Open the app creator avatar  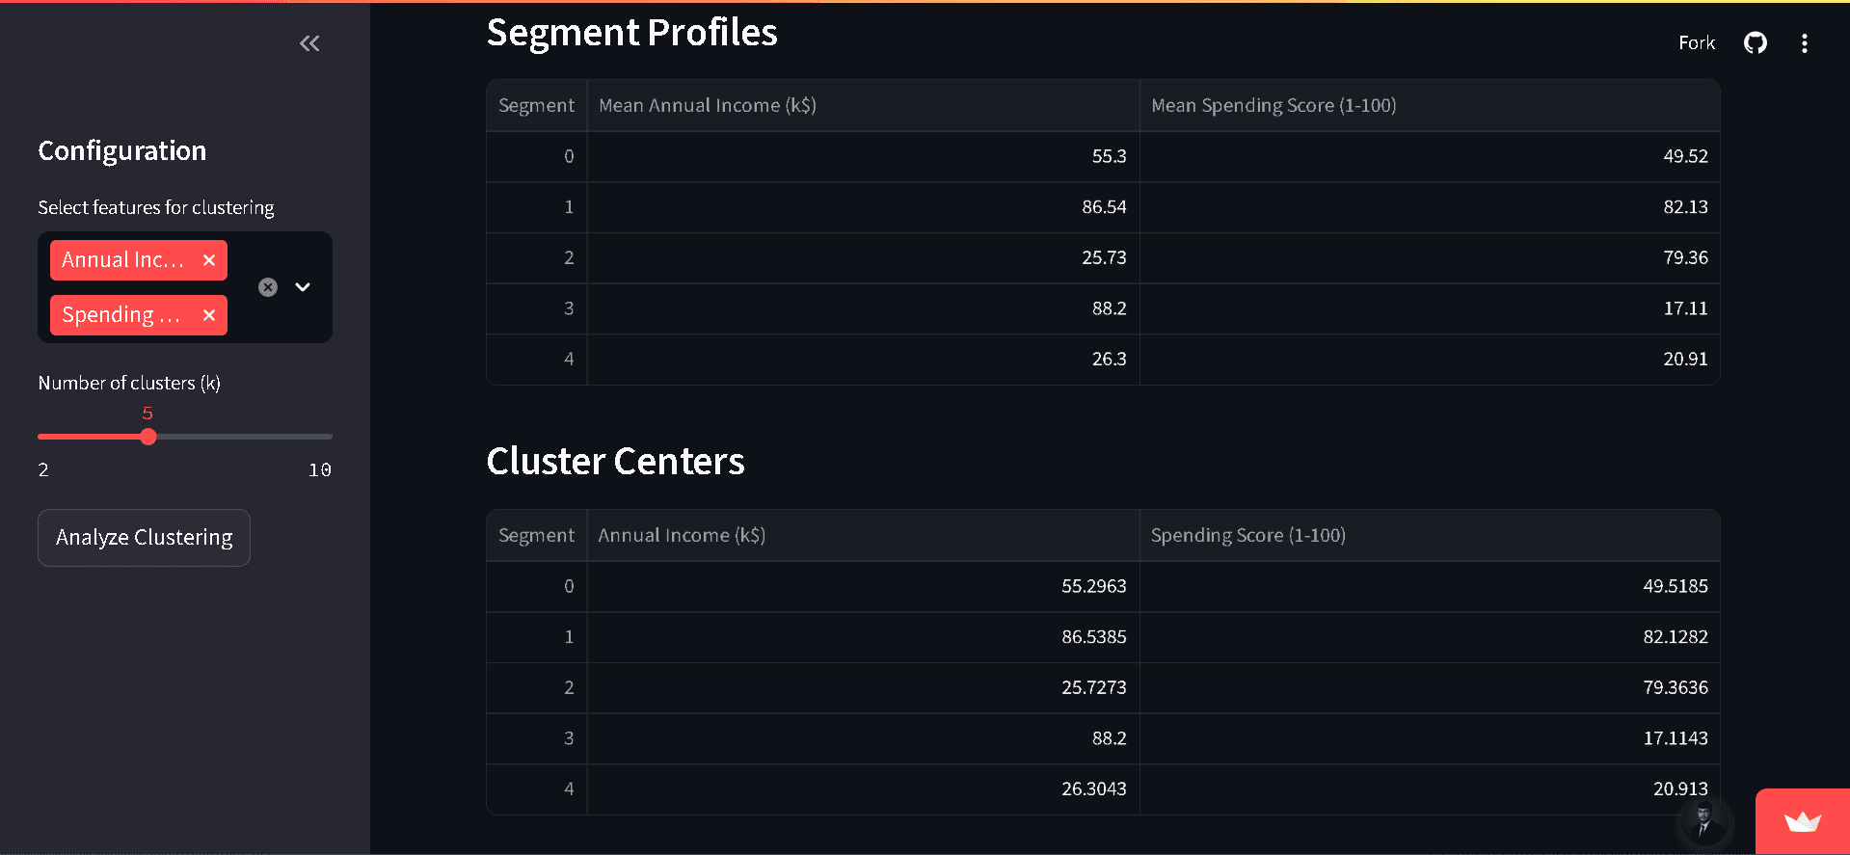click(x=1704, y=822)
